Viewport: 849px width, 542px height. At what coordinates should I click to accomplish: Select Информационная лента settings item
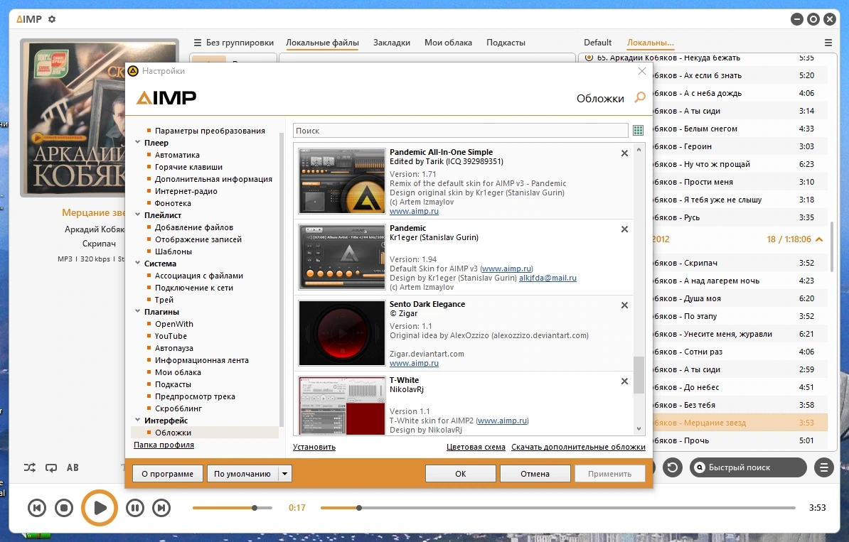tap(201, 360)
